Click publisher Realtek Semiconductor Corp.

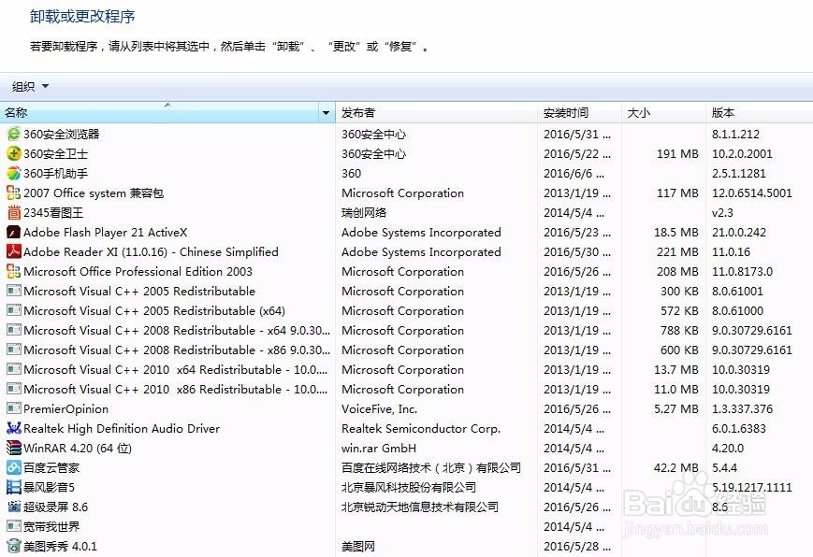coord(421,429)
